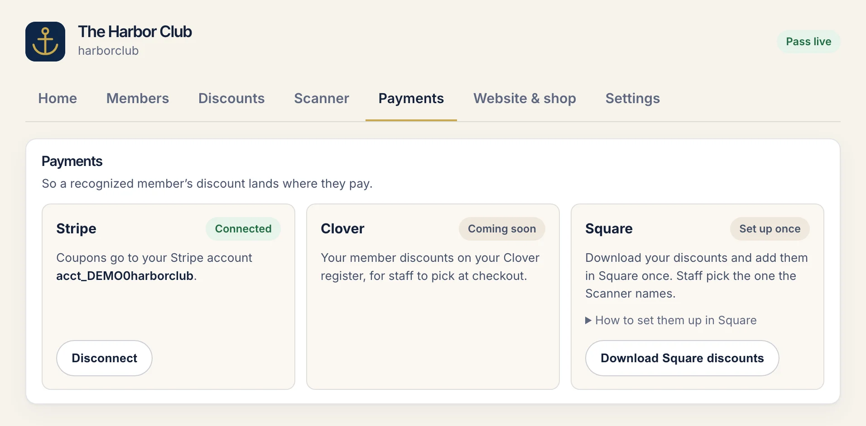Go to the Discounts tab
The width and height of the screenshot is (866, 426).
(x=231, y=99)
